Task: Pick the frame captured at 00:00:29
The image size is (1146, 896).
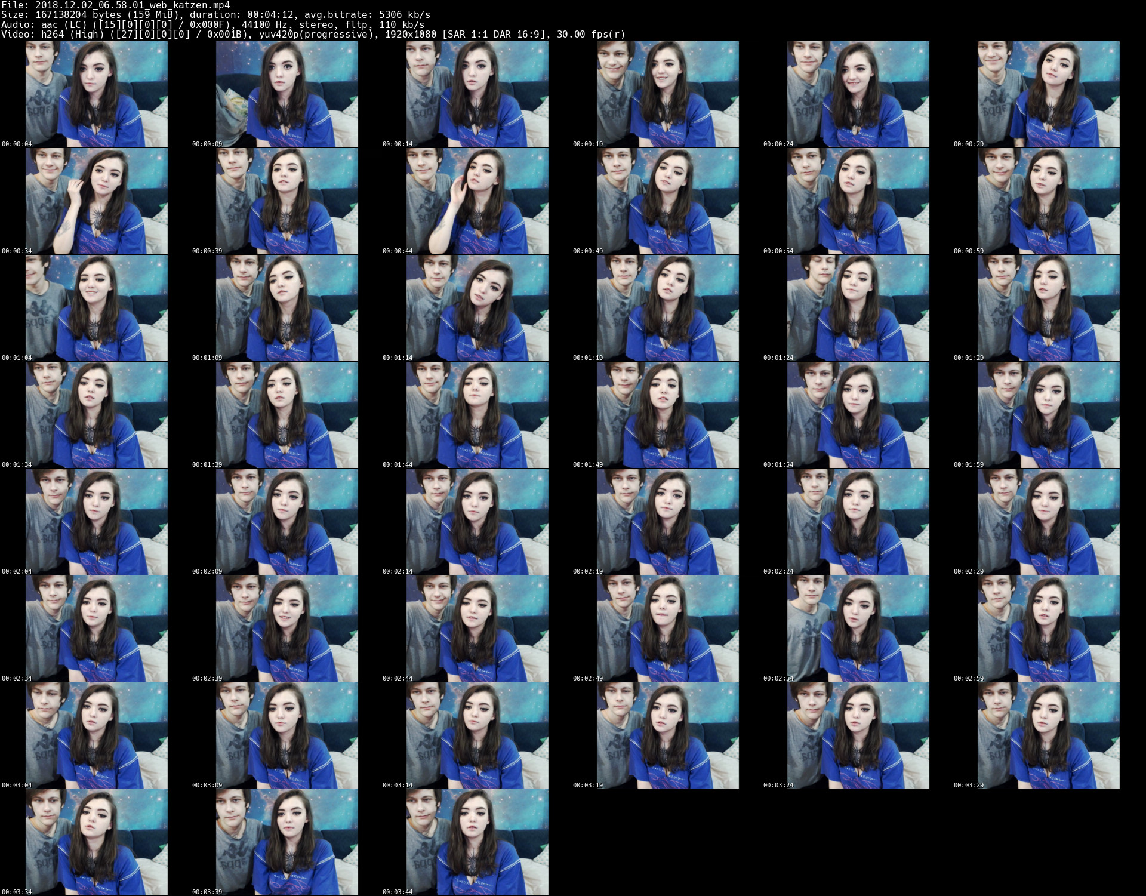Action: click(x=1049, y=94)
